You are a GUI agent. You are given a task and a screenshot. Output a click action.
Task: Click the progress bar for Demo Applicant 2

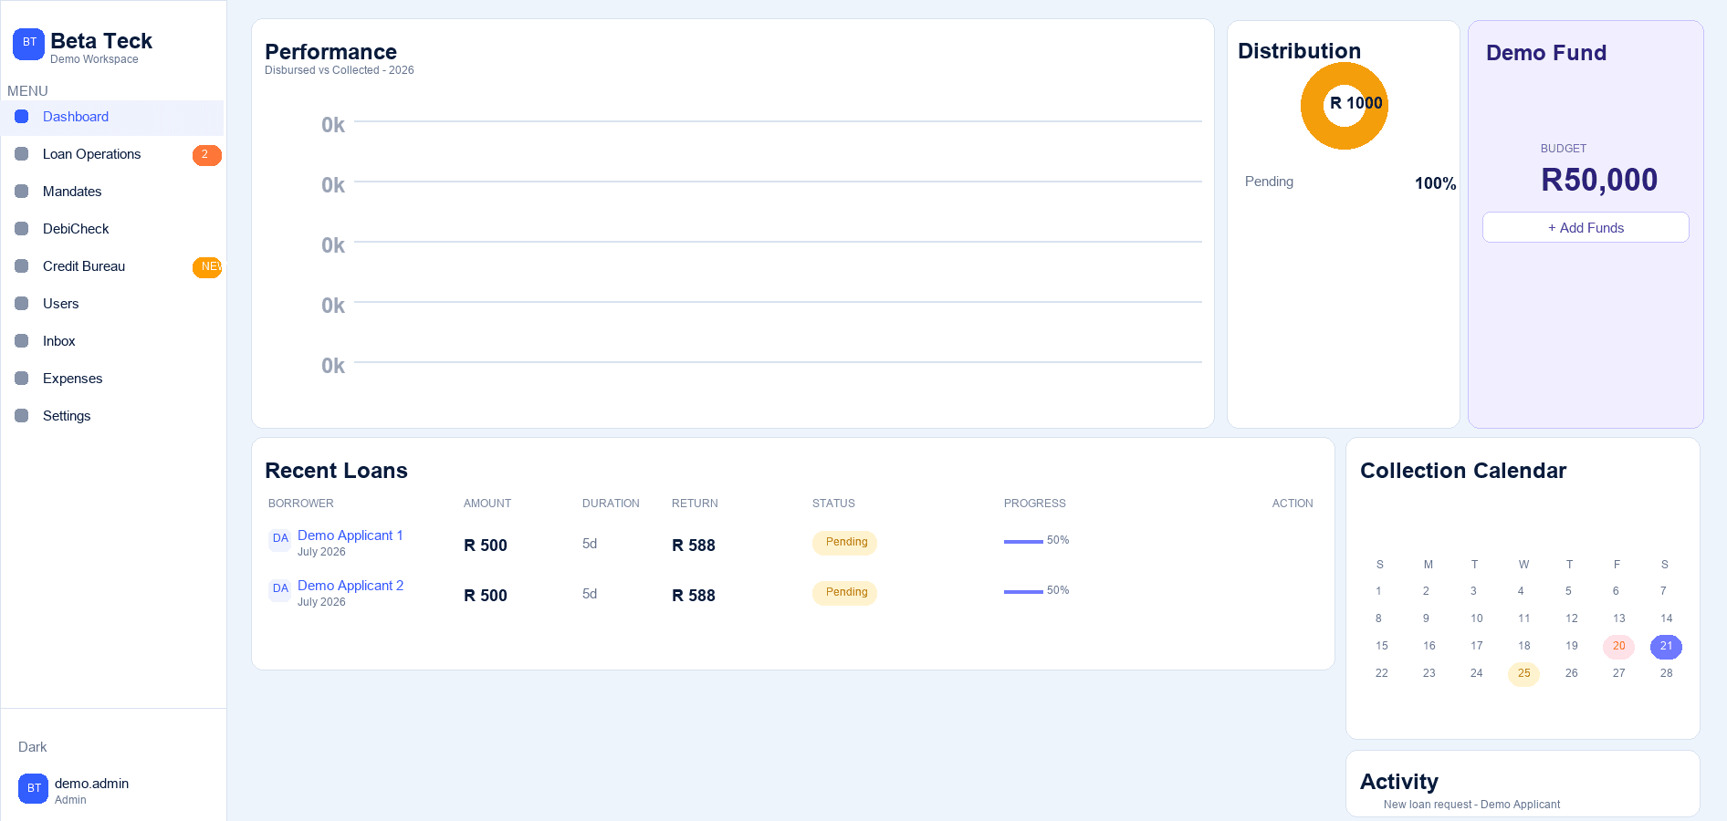click(x=1023, y=592)
